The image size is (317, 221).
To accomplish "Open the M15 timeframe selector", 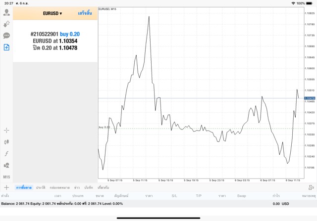I will click(6, 177).
